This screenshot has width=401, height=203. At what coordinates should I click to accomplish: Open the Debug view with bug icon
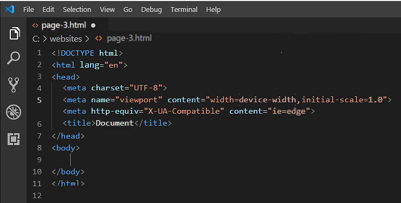(x=14, y=112)
